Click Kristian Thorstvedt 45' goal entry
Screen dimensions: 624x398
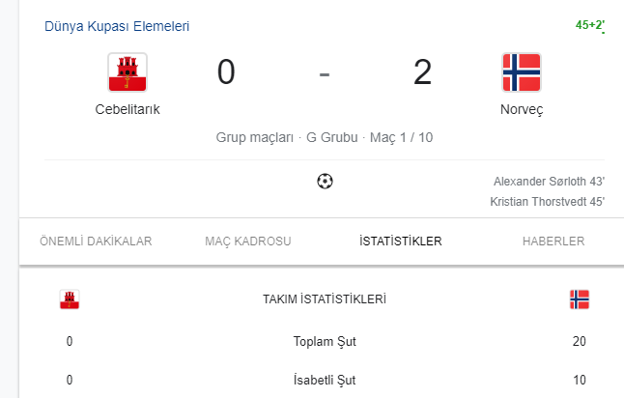[x=547, y=201]
